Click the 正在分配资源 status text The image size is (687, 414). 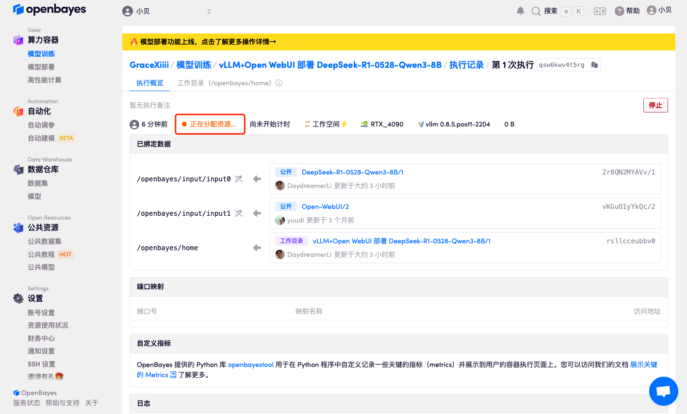[213, 124]
